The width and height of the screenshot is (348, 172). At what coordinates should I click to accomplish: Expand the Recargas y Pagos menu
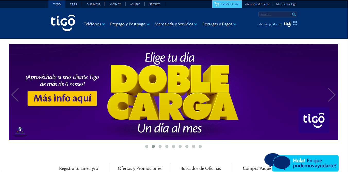click(219, 24)
